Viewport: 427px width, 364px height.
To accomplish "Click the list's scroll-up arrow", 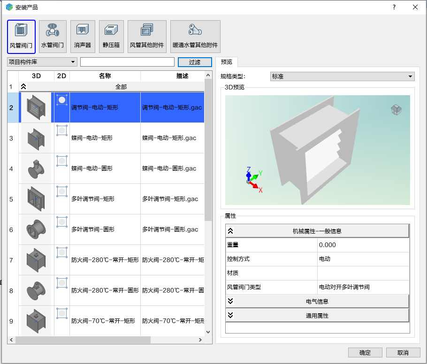I will click(x=208, y=75).
